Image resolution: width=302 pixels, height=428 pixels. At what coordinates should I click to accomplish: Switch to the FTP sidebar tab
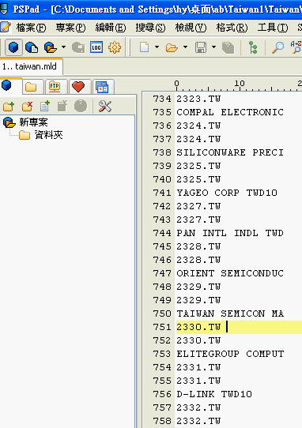coord(55,87)
